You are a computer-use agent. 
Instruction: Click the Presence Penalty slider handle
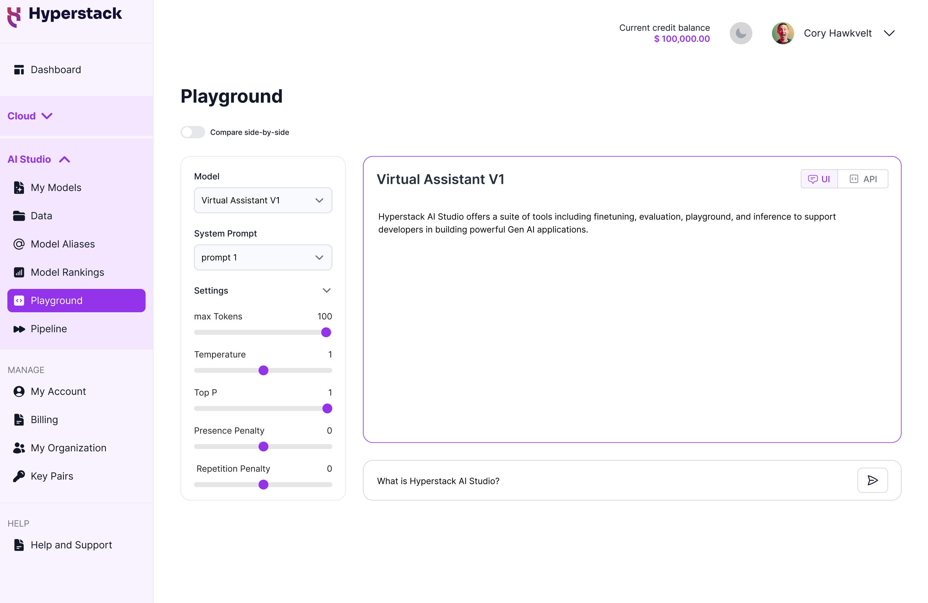(x=263, y=447)
